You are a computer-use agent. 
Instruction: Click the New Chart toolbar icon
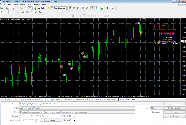2,8
